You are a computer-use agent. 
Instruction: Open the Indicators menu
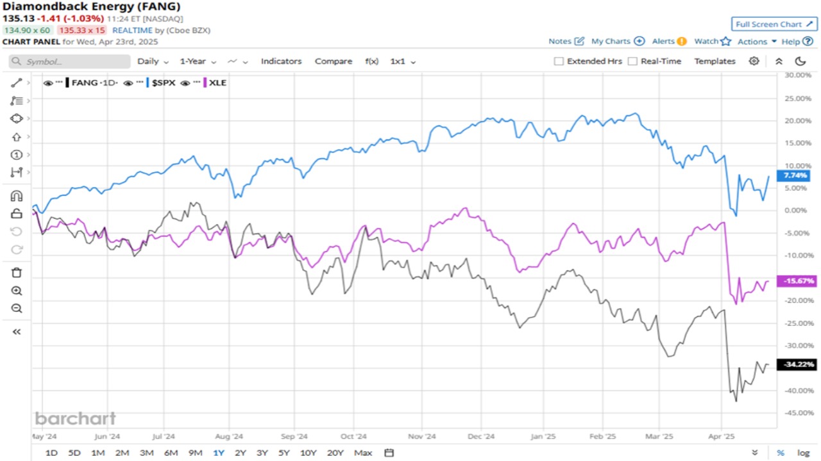click(281, 61)
